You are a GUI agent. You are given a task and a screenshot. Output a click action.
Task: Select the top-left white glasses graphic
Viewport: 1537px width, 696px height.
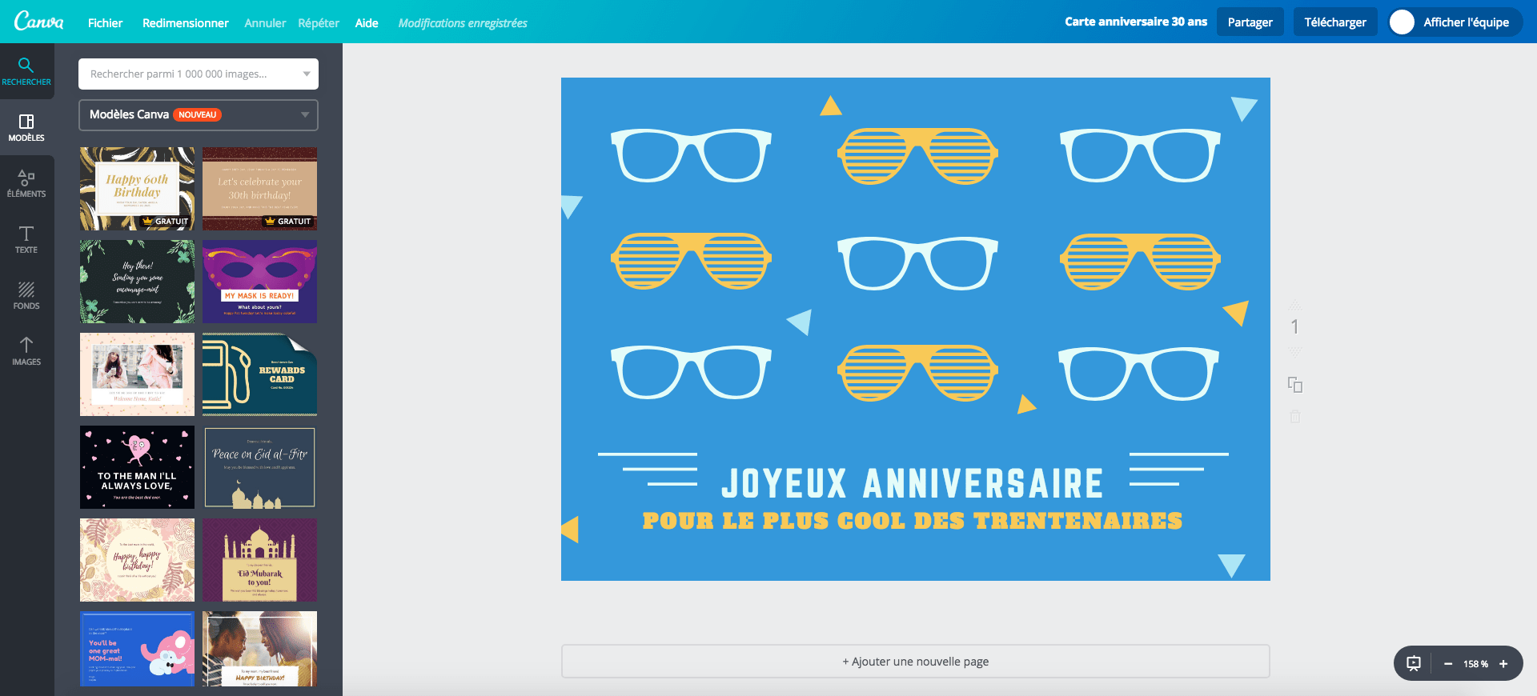click(691, 155)
